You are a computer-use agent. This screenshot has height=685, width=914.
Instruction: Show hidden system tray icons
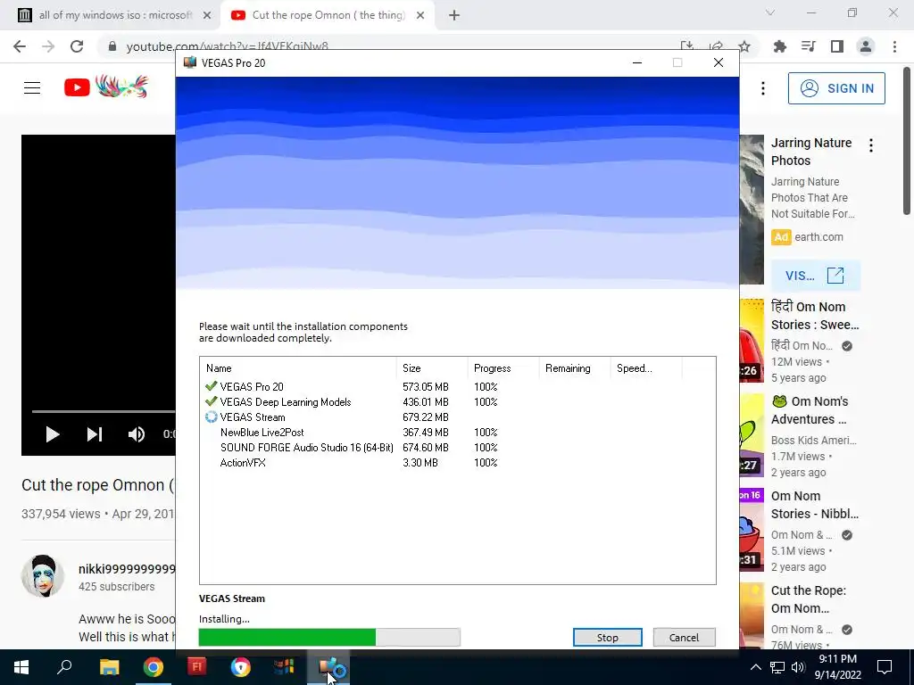pyautogui.click(x=755, y=667)
